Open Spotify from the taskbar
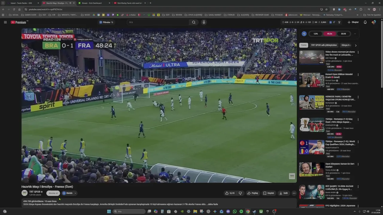This screenshot has height=215, width=383. [x=241, y=211]
